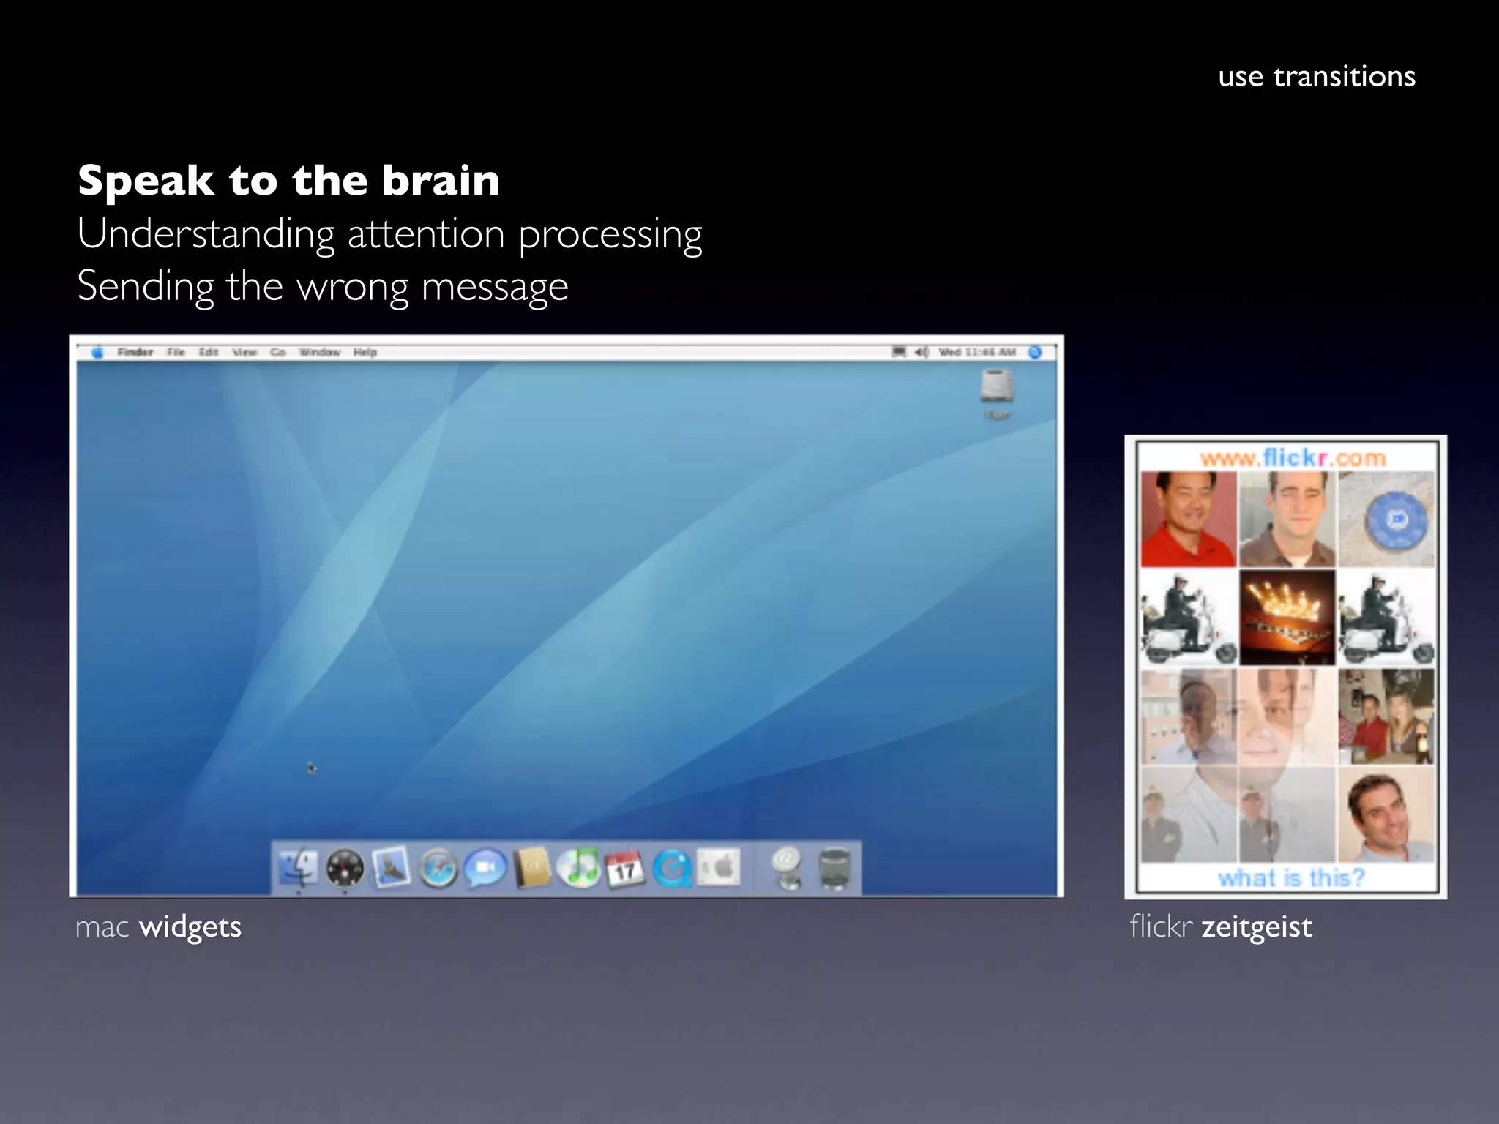Open System Preferences in the dock
The image size is (1499, 1124).
tap(719, 868)
